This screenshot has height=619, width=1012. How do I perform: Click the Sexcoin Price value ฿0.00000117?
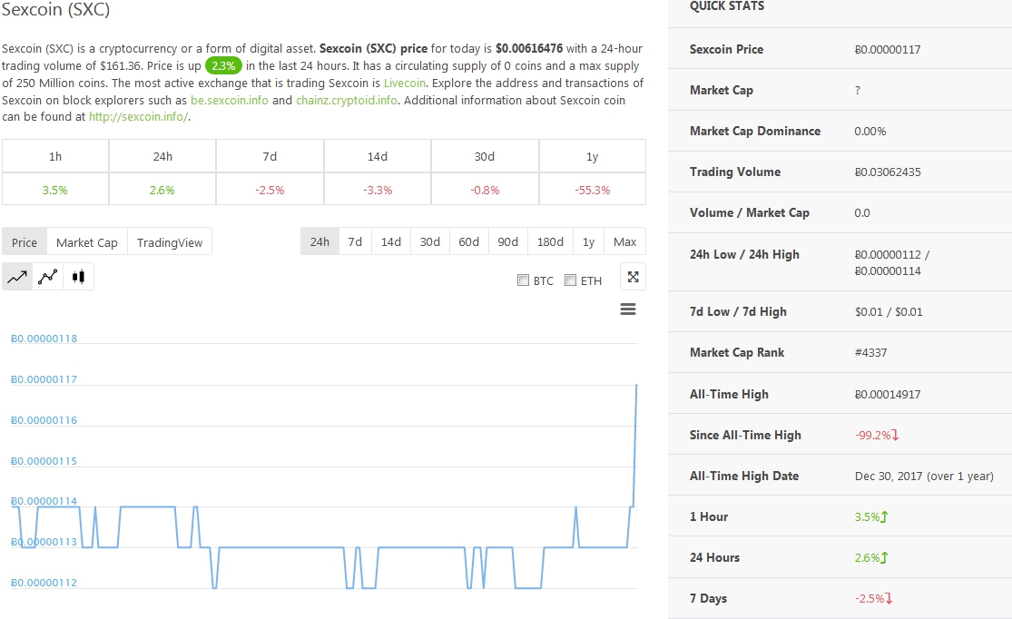888,49
